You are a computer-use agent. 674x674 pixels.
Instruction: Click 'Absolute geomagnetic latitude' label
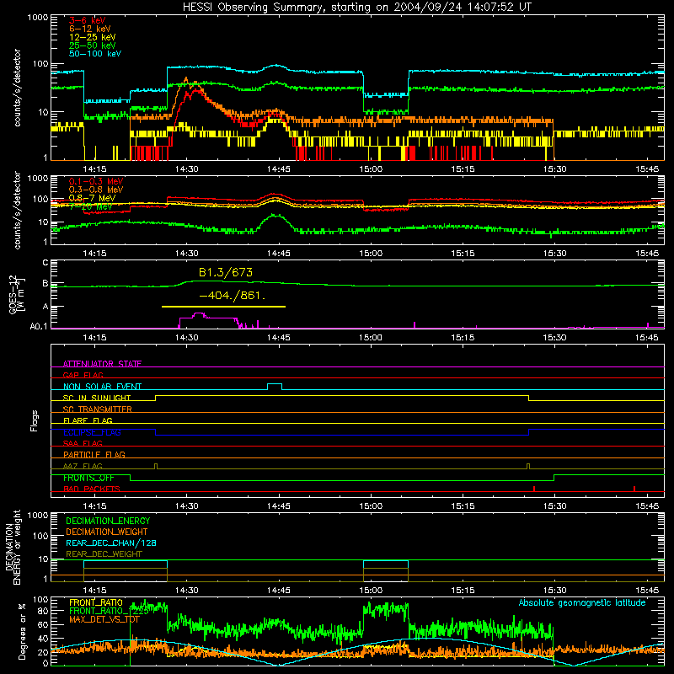582,602
